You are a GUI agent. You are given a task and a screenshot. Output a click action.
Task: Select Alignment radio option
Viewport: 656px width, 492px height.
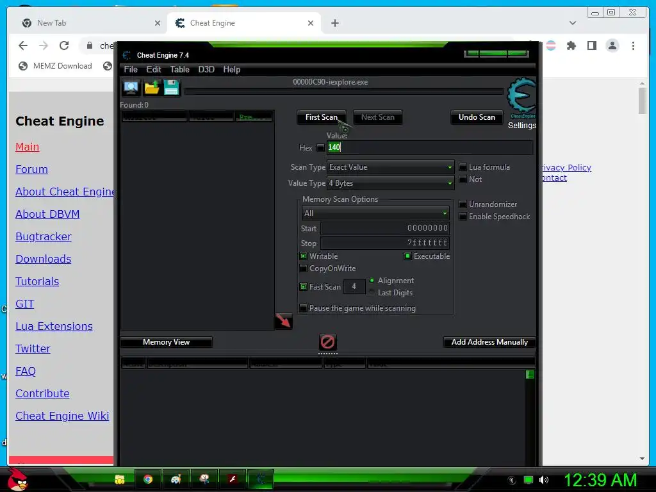372,281
